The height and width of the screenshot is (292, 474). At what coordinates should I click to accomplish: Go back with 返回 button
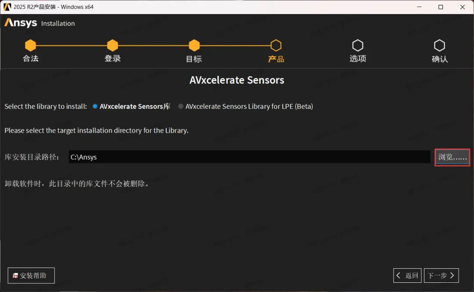click(407, 275)
